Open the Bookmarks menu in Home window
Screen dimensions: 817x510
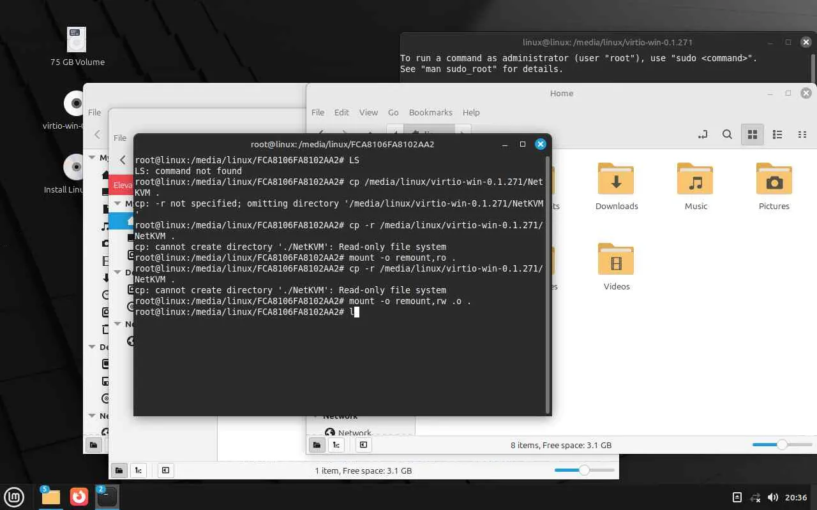click(x=431, y=112)
